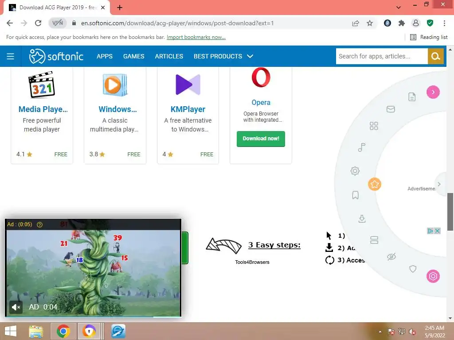Click the Opera title link
The height and width of the screenshot is (340, 454).
point(261,102)
